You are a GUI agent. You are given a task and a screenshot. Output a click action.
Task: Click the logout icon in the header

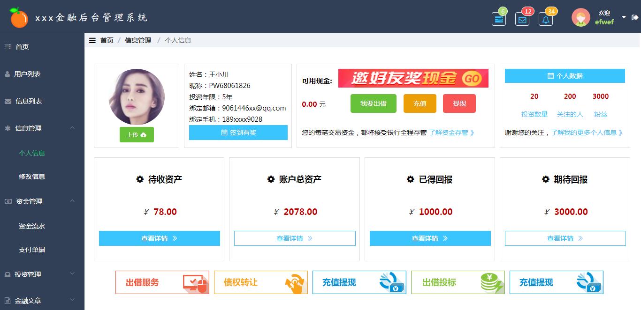tap(635, 17)
